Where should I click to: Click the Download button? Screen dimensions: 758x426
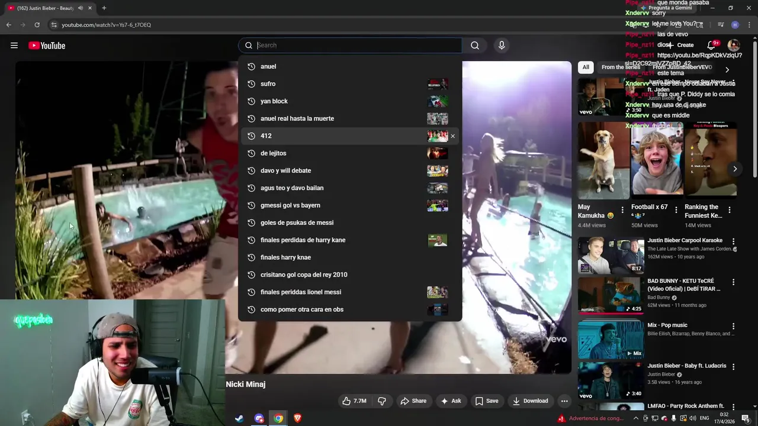(x=531, y=401)
